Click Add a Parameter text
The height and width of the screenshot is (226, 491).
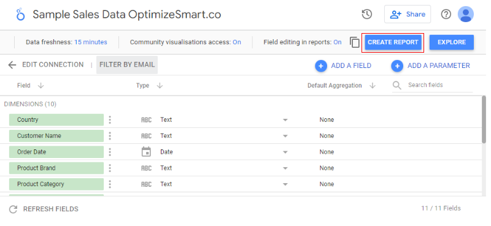(439, 66)
